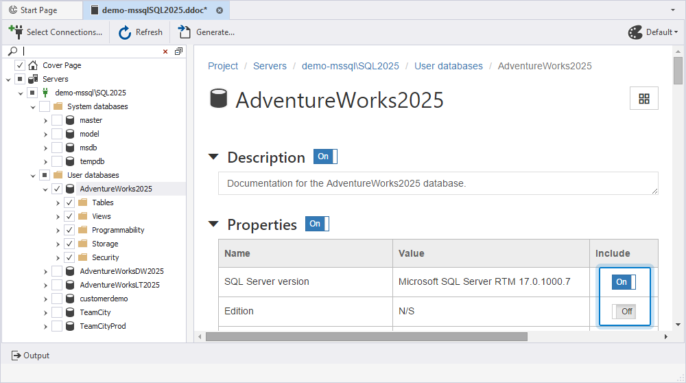Click the Generate... toolbar button
The width and height of the screenshot is (686, 383).
pos(206,32)
